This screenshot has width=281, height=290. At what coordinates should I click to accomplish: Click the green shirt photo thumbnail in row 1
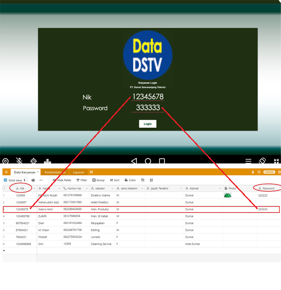pos(228,195)
